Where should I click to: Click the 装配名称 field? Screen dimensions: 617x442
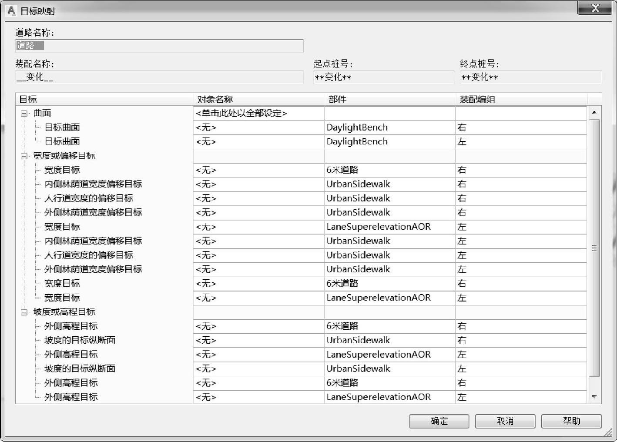click(x=159, y=77)
